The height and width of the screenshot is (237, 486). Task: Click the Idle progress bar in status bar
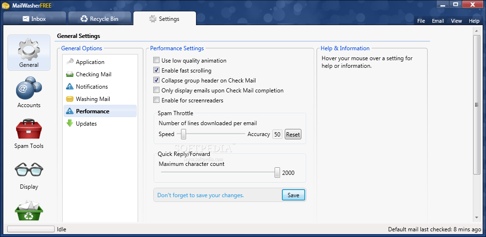click(x=31, y=229)
